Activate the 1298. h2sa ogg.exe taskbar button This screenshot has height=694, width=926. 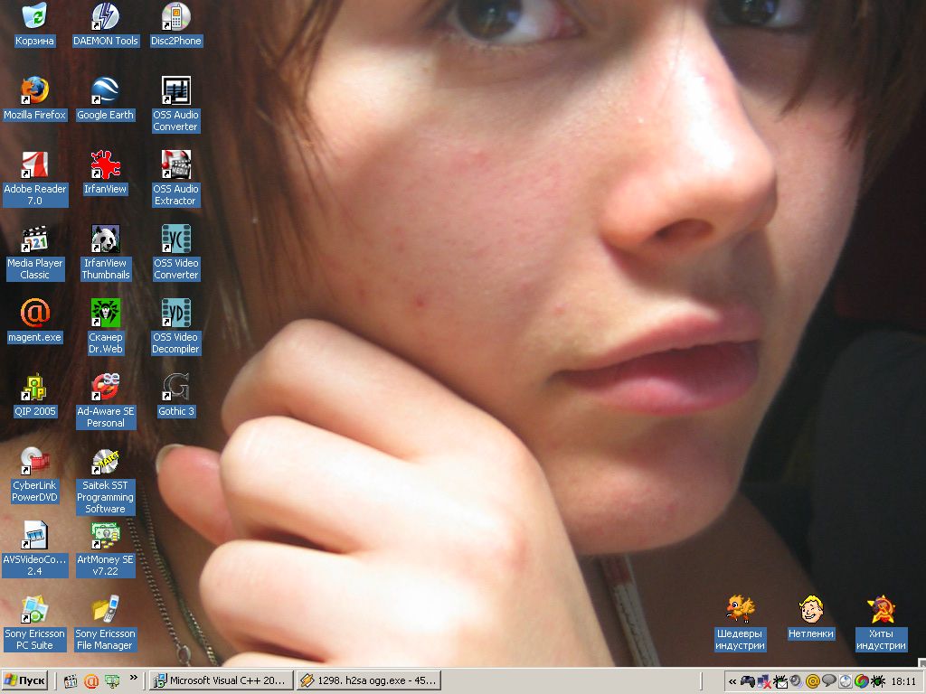[x=368, y=680]
